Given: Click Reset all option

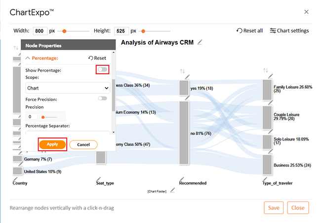Looking at the screenshot, I should 249,31.
